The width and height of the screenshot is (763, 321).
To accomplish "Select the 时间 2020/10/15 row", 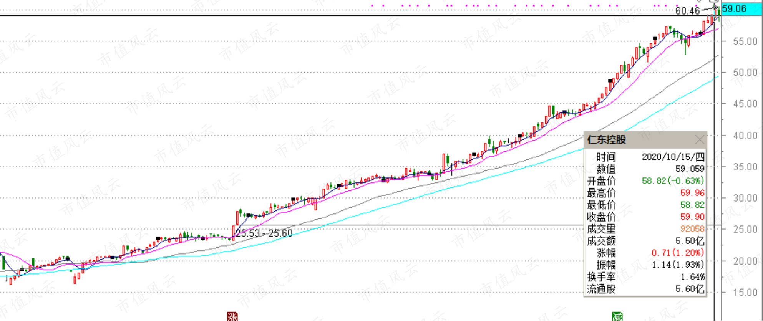I will coord(645,157).
